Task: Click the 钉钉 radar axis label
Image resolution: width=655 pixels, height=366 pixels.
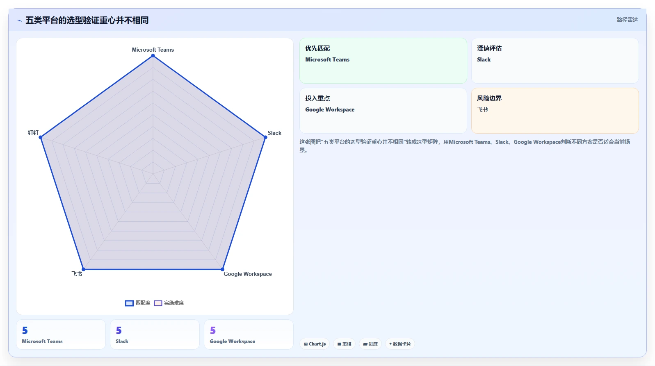Action: 33,133
